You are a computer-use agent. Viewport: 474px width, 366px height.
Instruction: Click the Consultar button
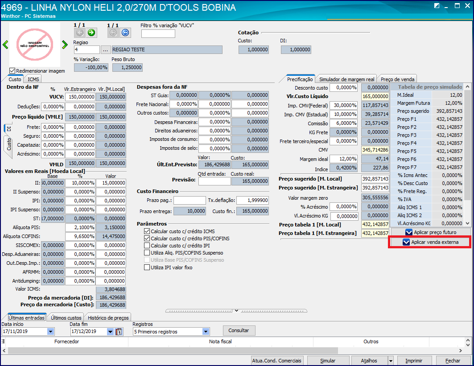pyautogui.click(x=239, y=331)
